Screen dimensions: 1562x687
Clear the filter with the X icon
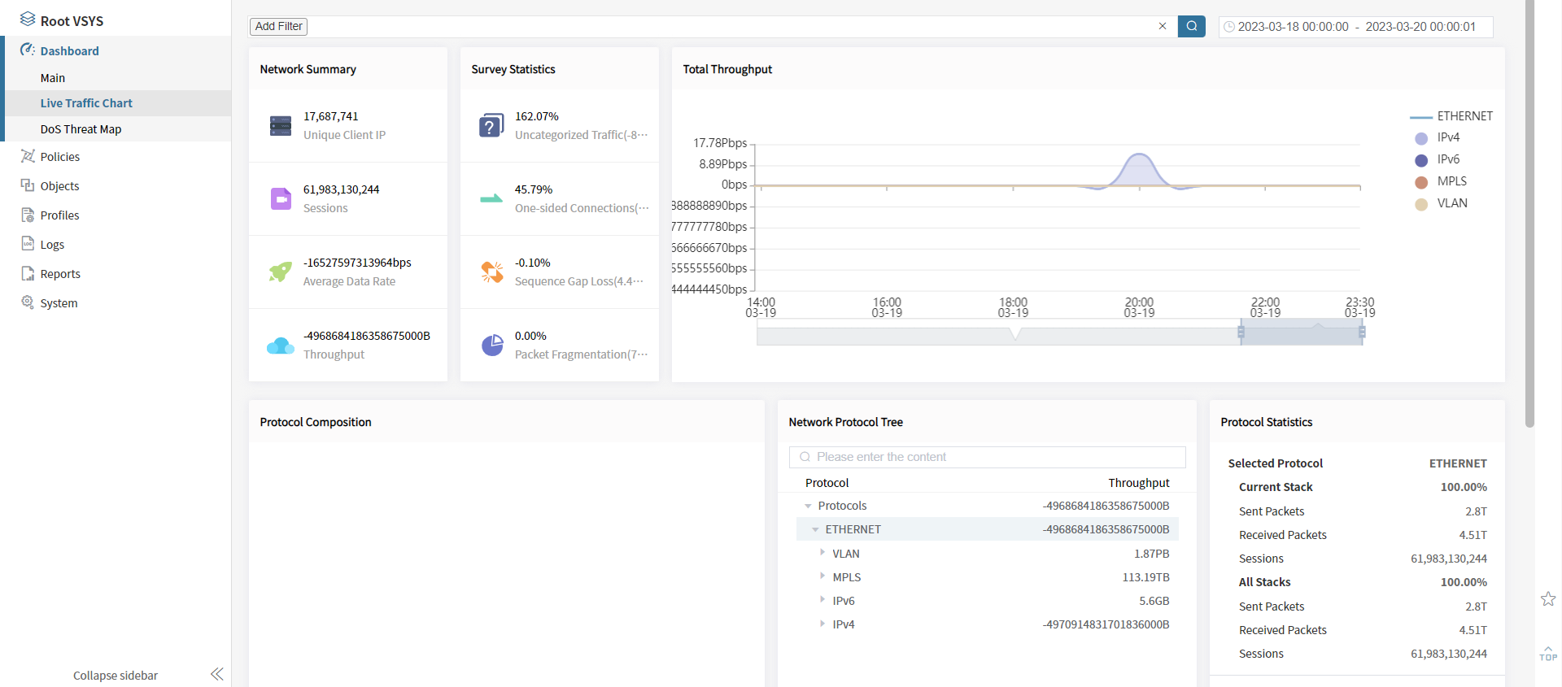tap(1163, 26)
